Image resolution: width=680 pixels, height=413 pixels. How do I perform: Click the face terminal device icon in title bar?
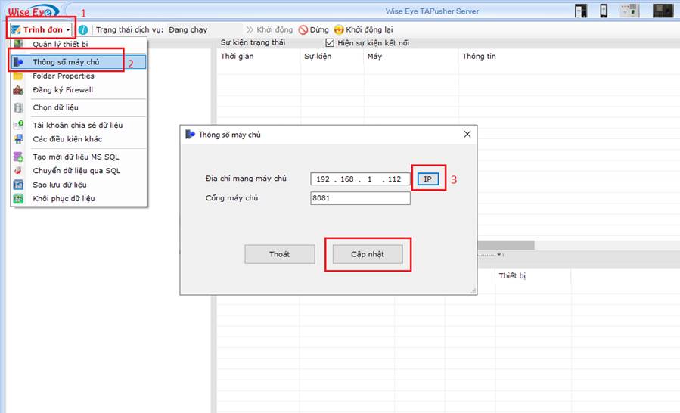[581, 11]
